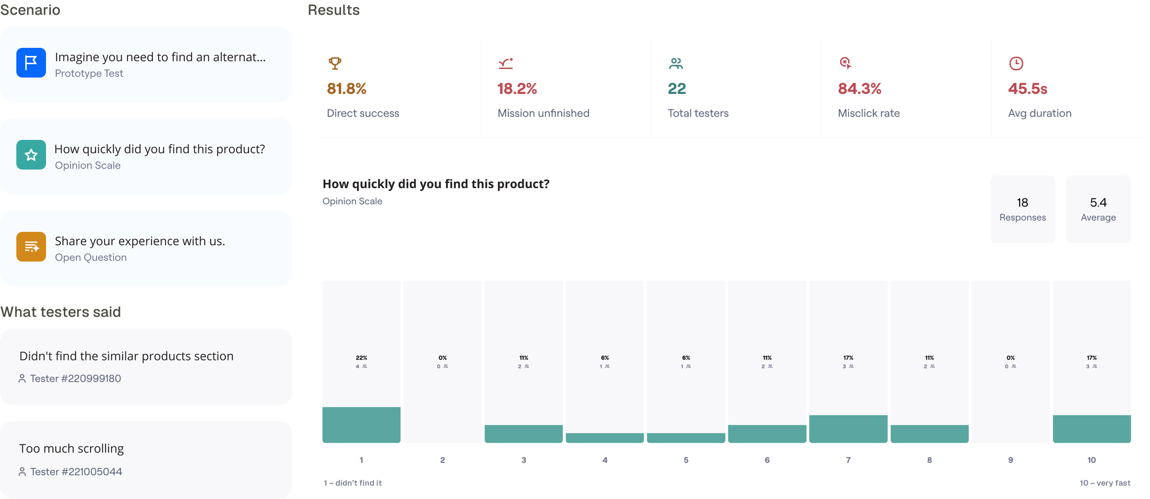Click the teal bar for rating 3
Viewport: 1150px width, 499px height.
click(x=524, y=434)
